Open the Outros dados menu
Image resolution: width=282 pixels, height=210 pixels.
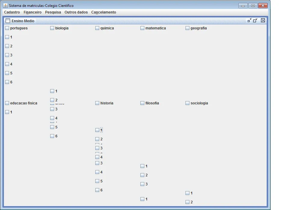click(x=76, y=12)
